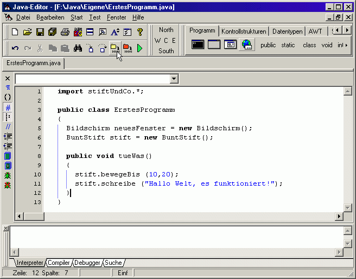The height and width of the screenshot is (279, 356).
Task: Click the editor's vertical scrollbar track
Action: 347,147
